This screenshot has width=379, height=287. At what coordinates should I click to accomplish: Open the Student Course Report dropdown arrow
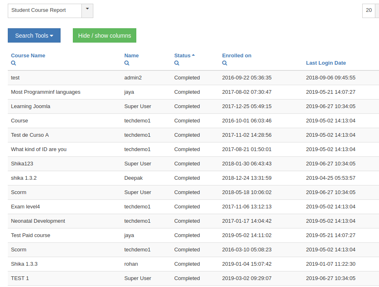pos(87,10)
